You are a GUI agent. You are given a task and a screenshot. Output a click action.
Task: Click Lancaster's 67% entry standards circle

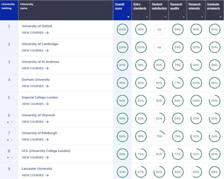pyautogui.click(x=141, y=172)
